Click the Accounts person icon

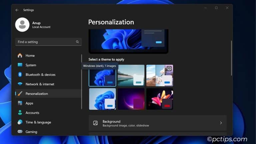point(20,113)
